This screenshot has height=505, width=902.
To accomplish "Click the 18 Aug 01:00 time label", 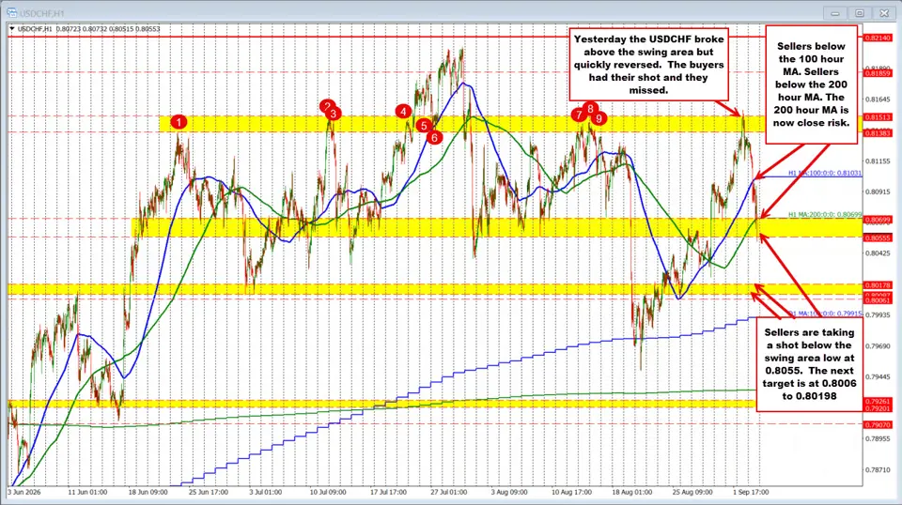I will coord(632,493).
